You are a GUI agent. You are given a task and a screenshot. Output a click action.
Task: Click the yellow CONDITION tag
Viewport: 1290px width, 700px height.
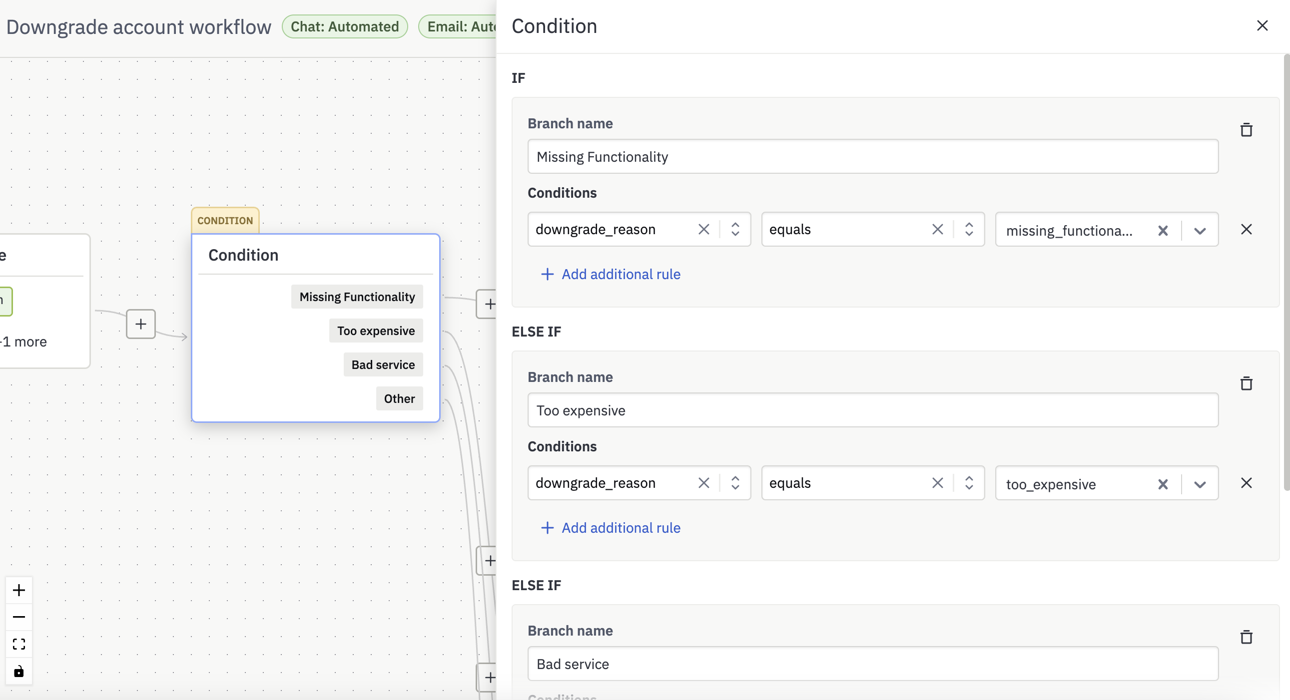click(x=225, y=221)
